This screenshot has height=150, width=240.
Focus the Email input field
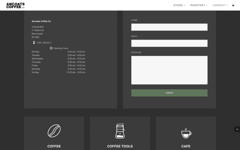pyautogui.click(x=169, y=43)
